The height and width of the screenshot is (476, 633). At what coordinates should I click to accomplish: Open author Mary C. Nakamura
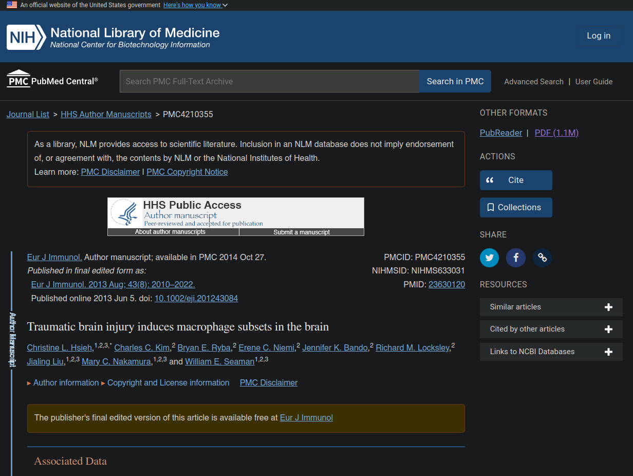[117, 362]
